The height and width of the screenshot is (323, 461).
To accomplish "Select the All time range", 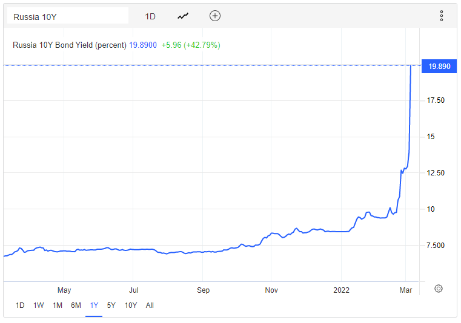I will tap(150, 305).
